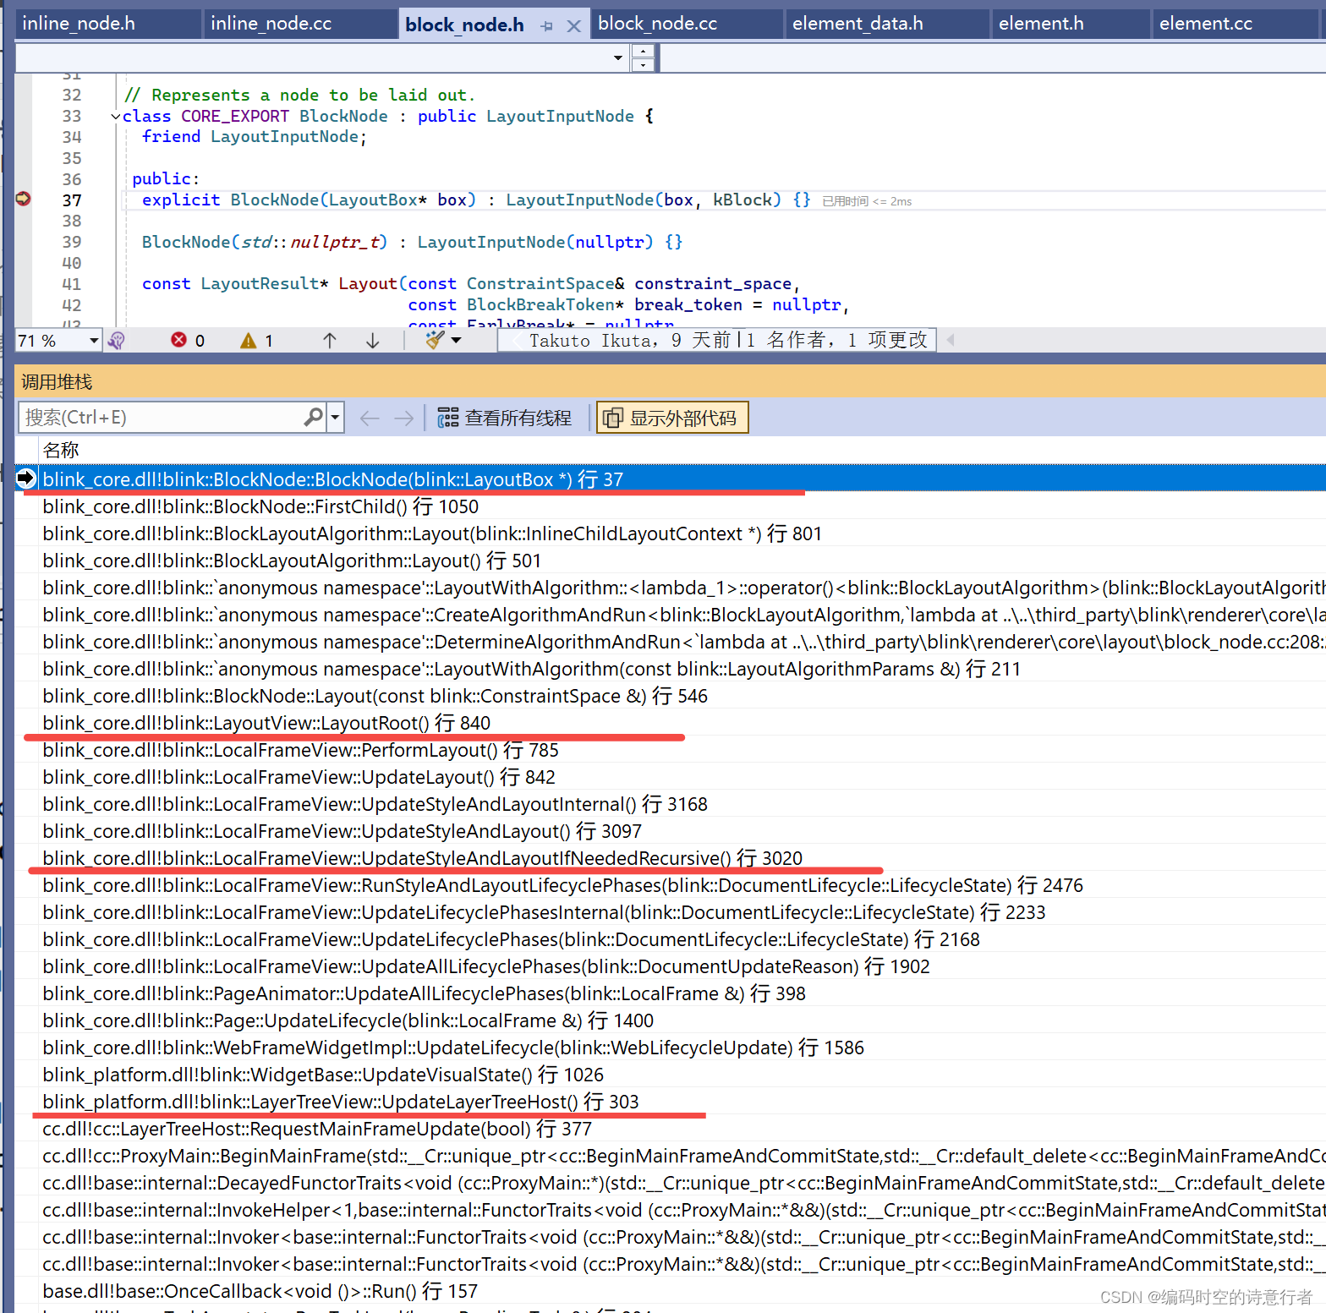Show the errors count indicator
This screenshot has height=1313, width=1326.
pyautogui.click(x=188, y=341)
